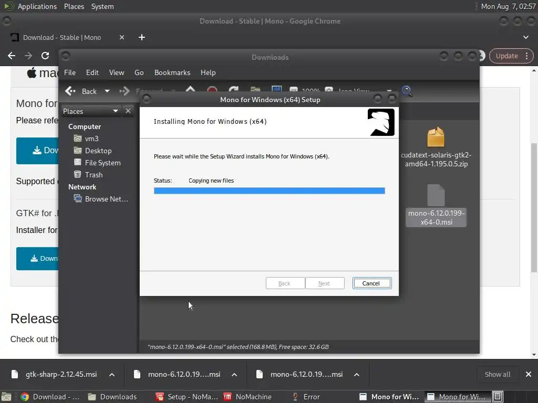
Task: Open the System menu in top panel
Action: (x=102, y=6)
